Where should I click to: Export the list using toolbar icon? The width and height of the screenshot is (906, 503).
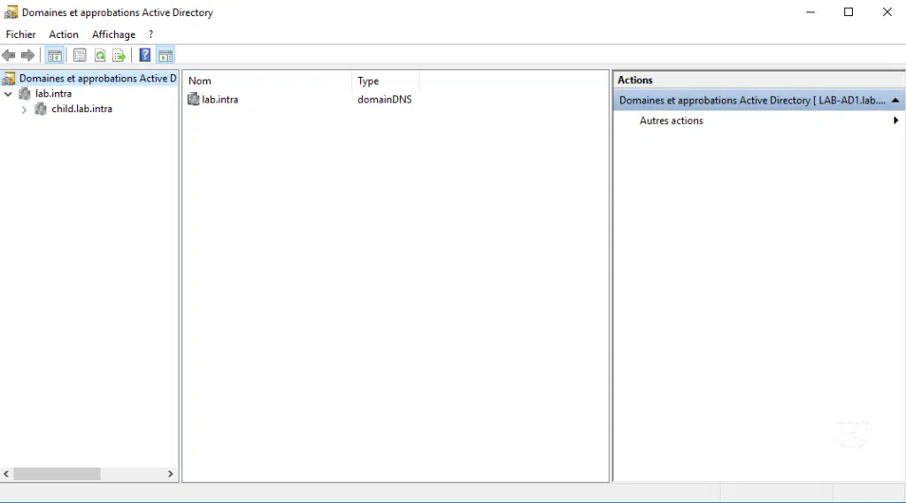[119, 56]
